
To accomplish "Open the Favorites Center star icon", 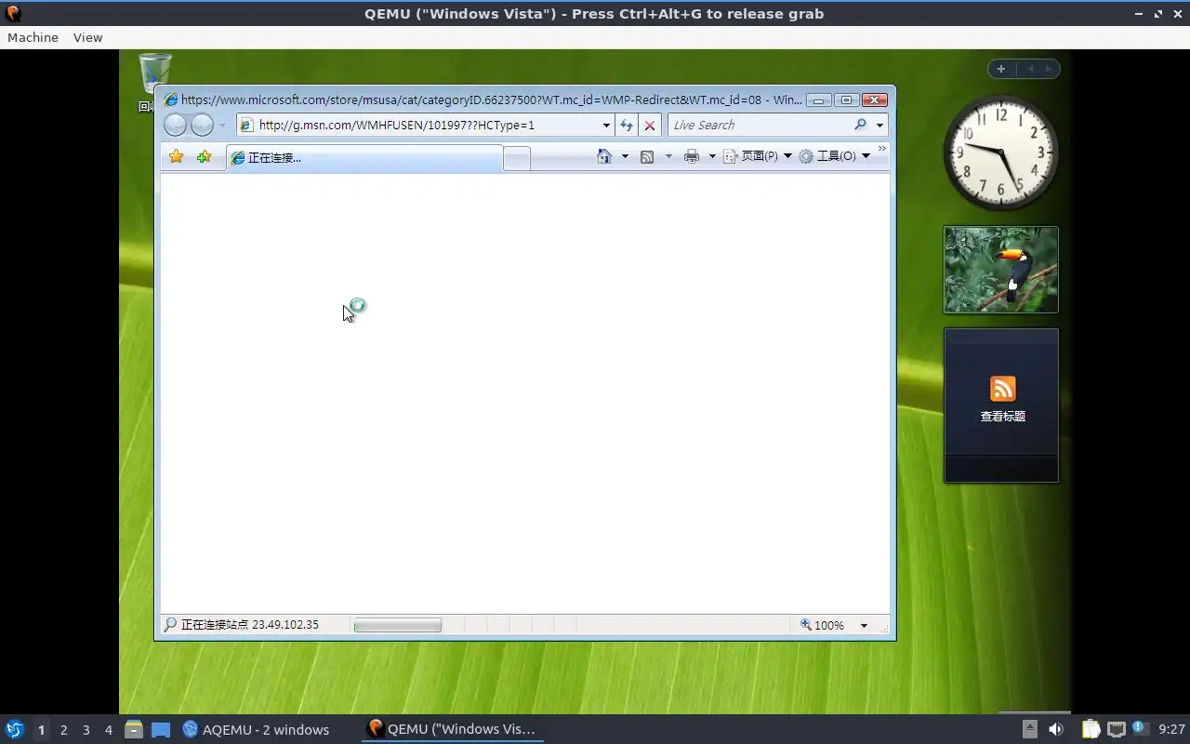I will tap(176, 156).
